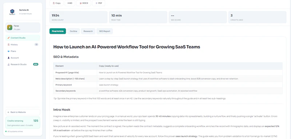Export the article as PDF
Screen dimensions: 291x139
point(99,3)
